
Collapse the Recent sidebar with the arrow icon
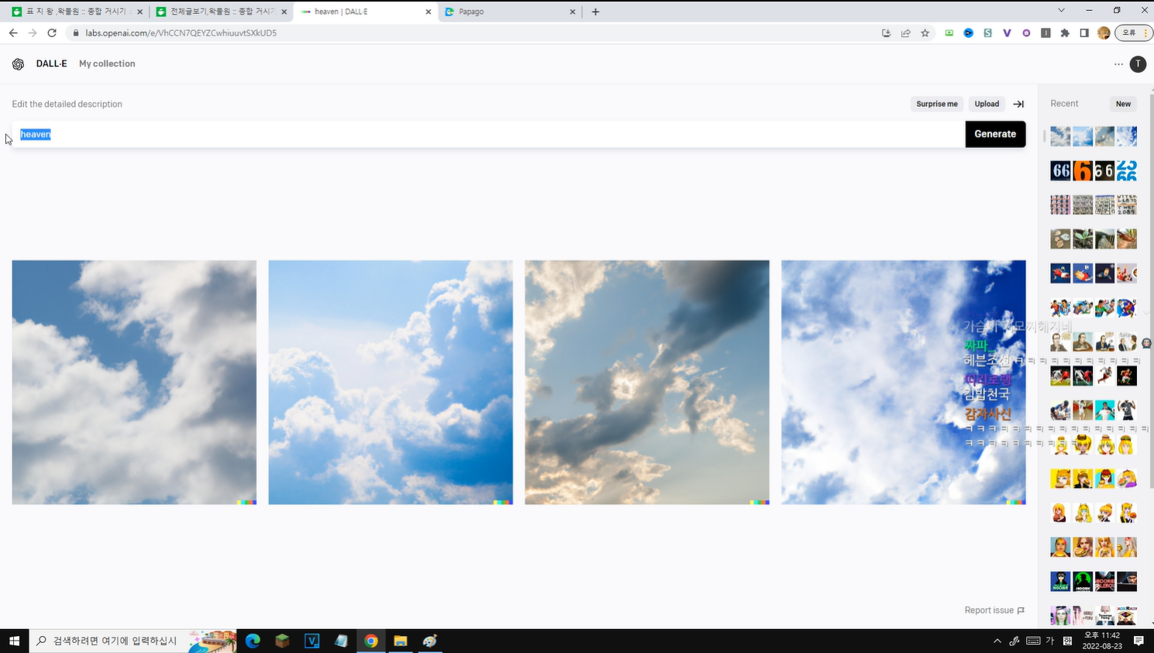coord(1018,104)
